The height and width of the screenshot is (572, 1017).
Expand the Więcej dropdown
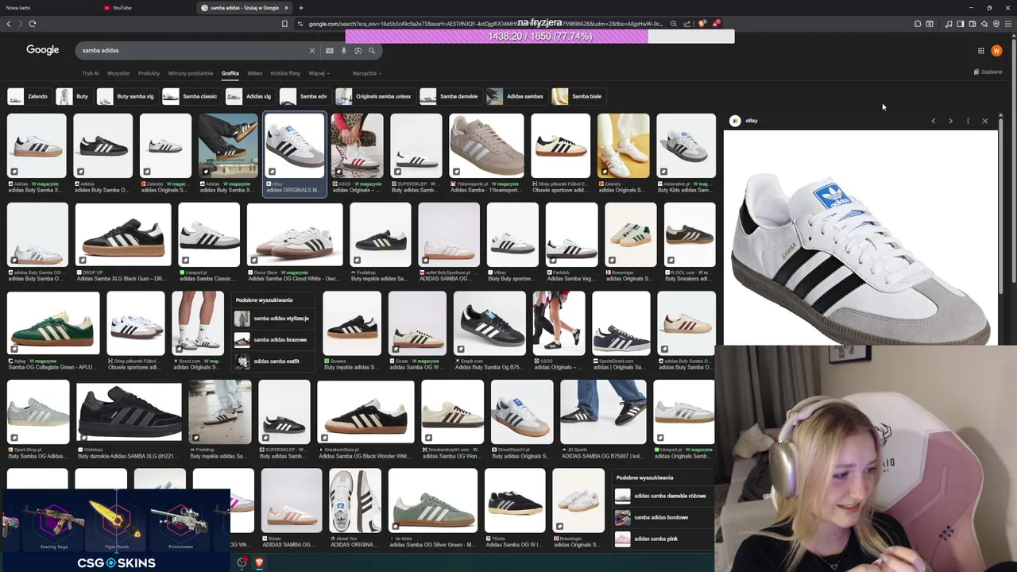(319, 73)
